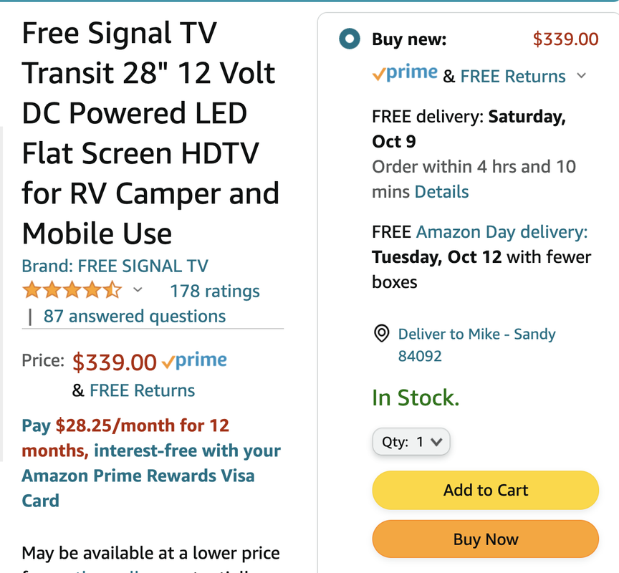
Task: Click the star rating icons
Action: [x=72, y=291]
